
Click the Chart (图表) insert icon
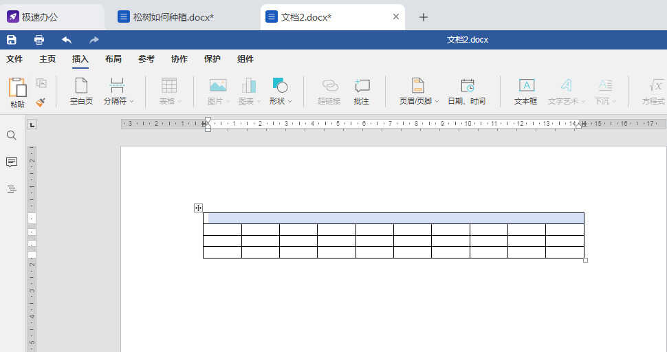point(248,85)
